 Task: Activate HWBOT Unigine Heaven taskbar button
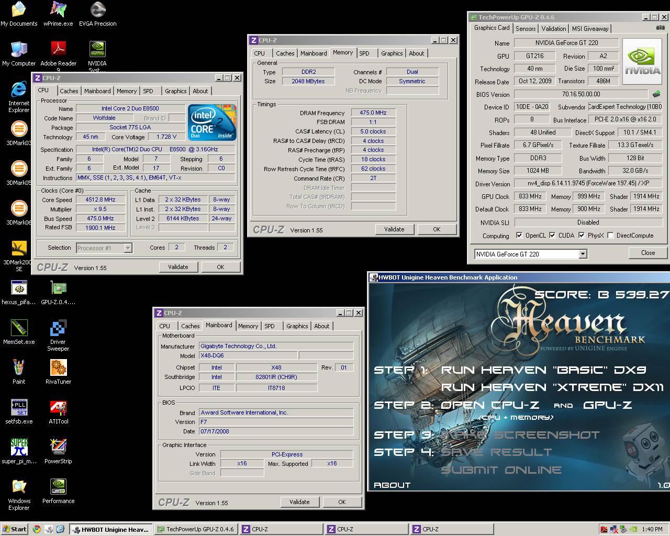111,529
